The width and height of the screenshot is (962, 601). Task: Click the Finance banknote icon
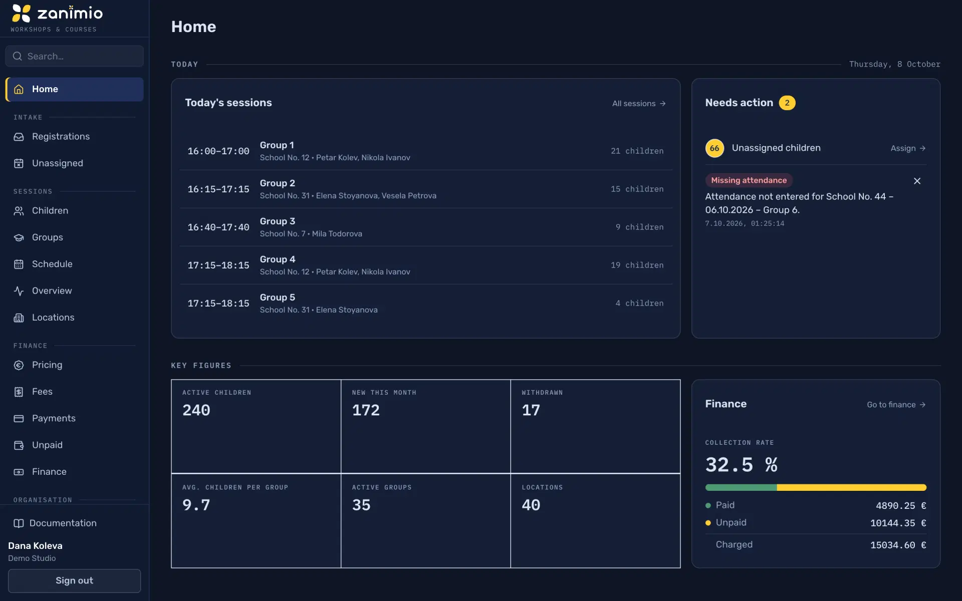coord(19,472)
